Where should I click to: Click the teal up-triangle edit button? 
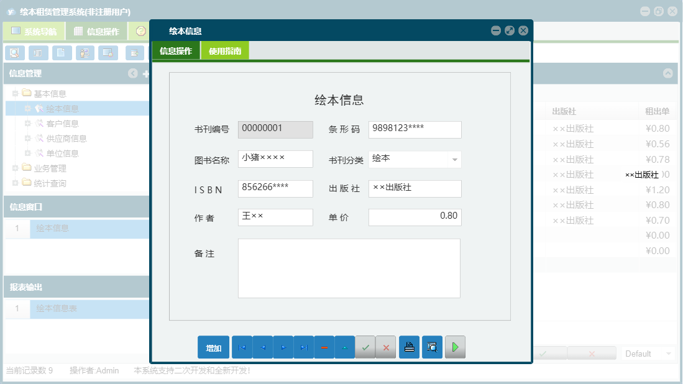point(344,347)
